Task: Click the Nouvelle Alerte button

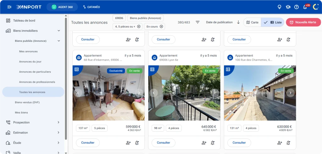Action: click(303, 22)
